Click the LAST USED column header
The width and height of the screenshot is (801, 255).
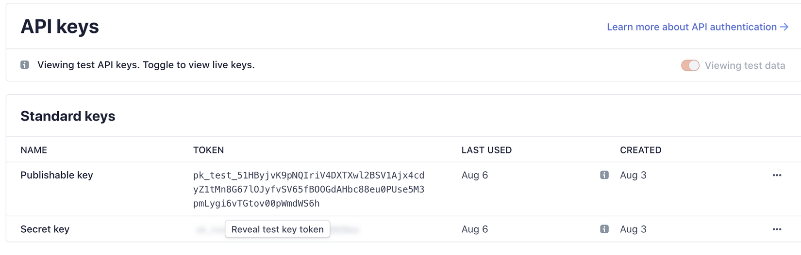pos(486,150)
